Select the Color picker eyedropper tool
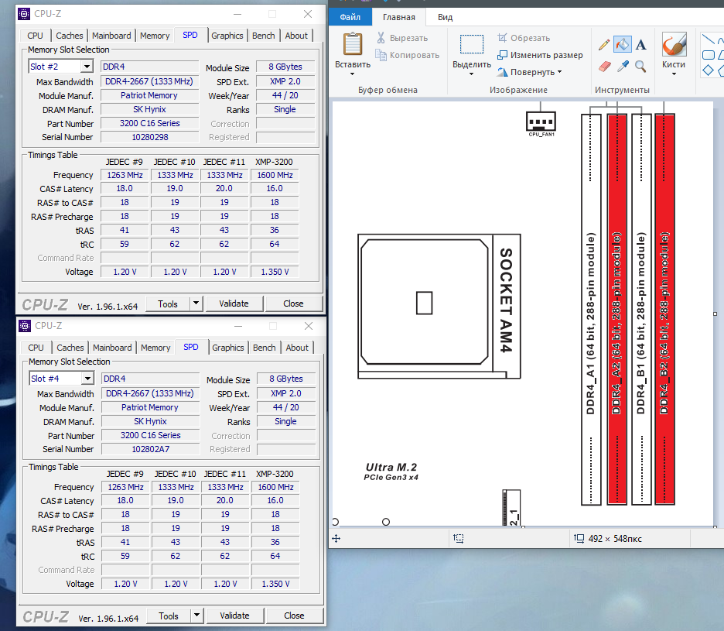This screenshot has height=631, width=724. tap(623, 67)
